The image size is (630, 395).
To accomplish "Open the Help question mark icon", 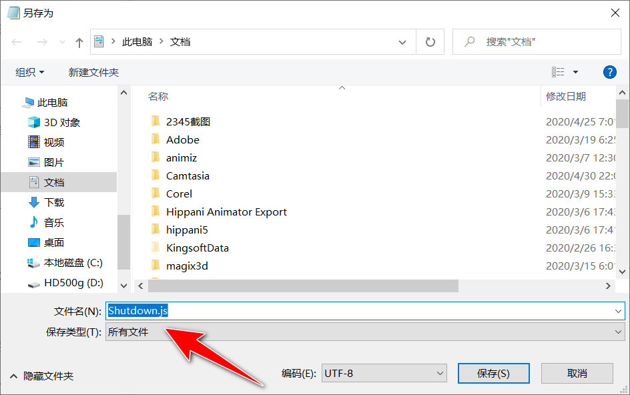I will (x=609, y=72).
